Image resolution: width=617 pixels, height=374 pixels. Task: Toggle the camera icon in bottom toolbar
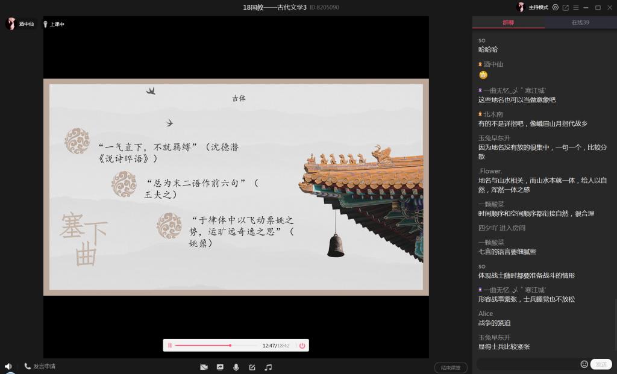[x=204, y=367]
